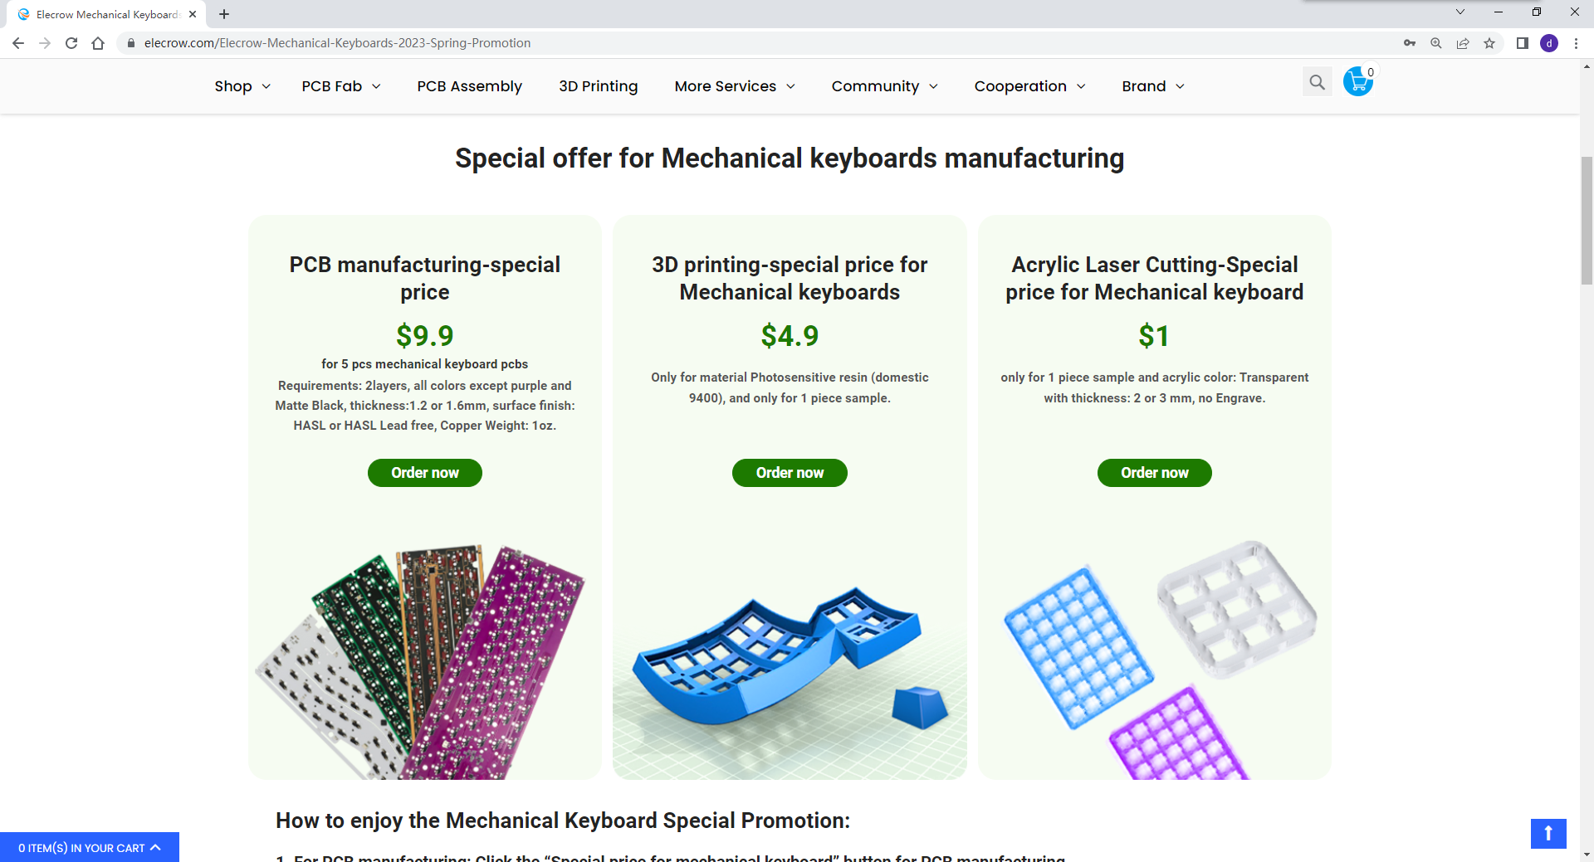Open the purple profile avatar

coord(1549,43)
